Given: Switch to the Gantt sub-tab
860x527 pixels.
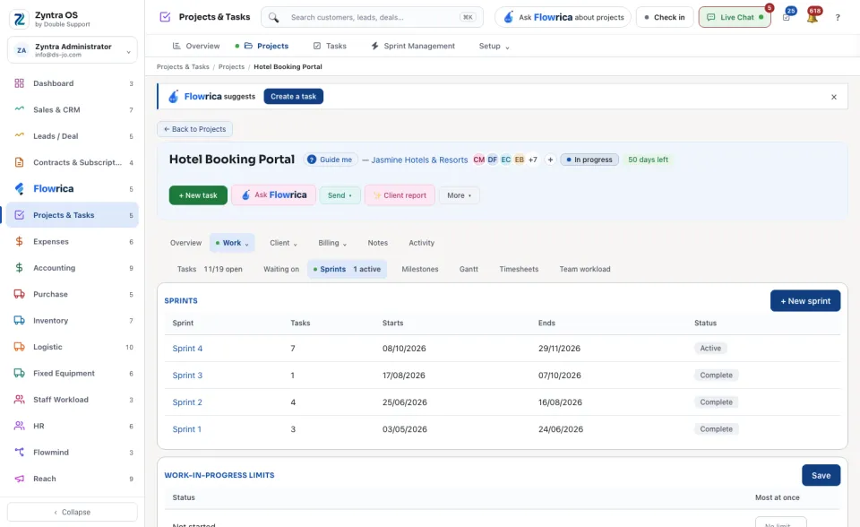Looking at the screenshot, I should (469, 270).
